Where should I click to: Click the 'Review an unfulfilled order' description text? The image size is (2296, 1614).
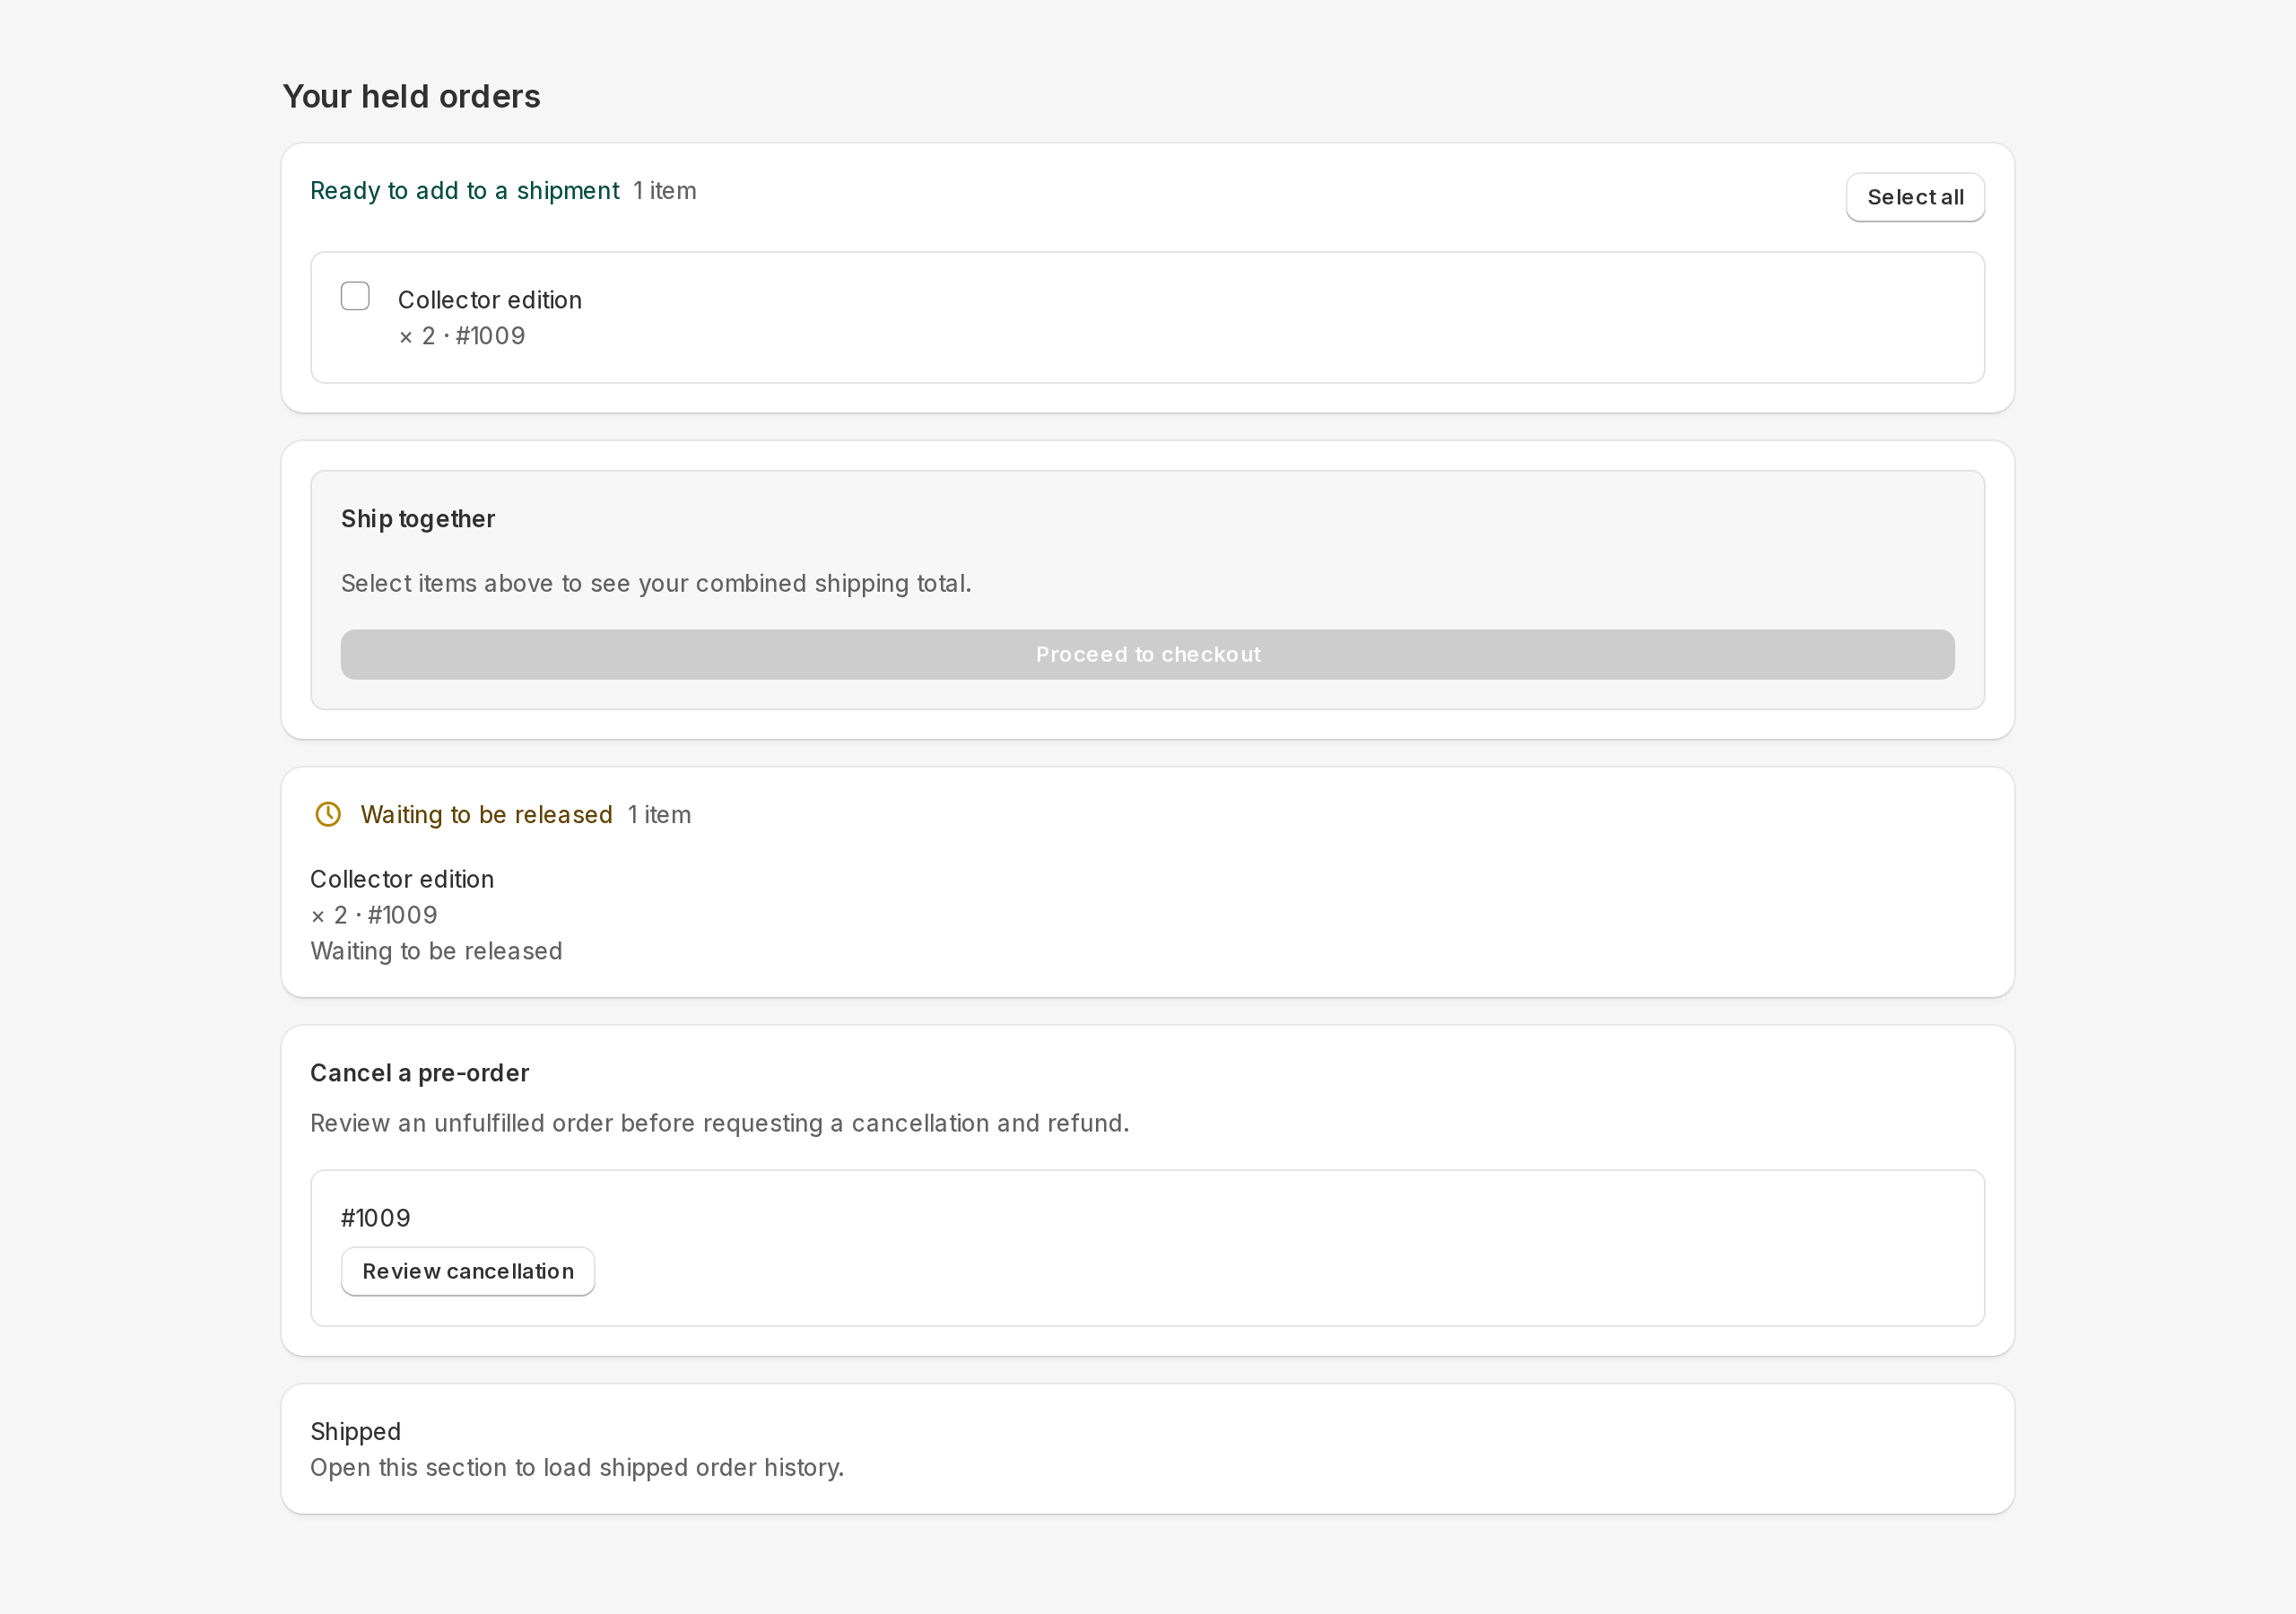[x=719, y=1123]
